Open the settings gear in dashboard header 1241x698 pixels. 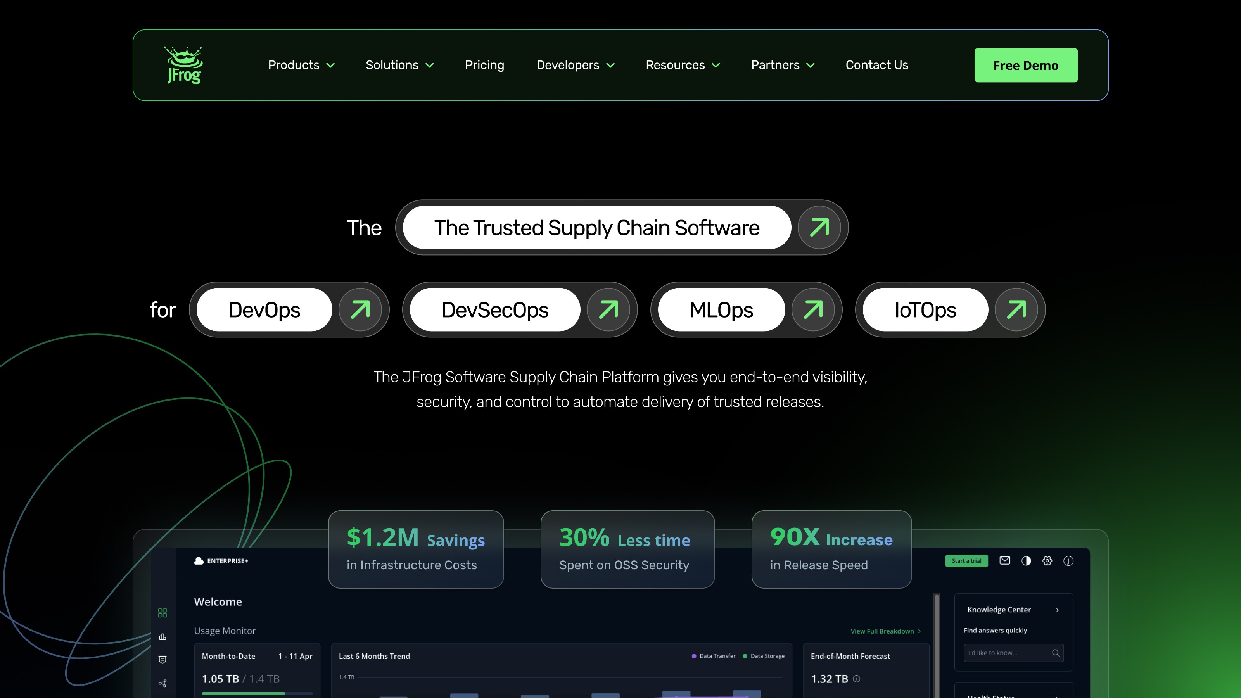(x=1047, y=561)
